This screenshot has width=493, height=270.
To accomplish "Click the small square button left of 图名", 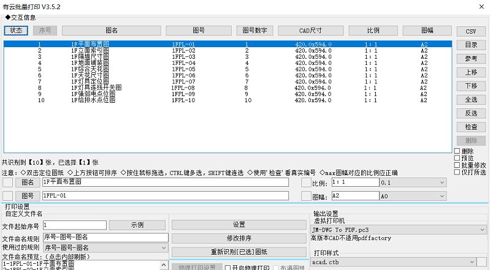I will 7,182.
